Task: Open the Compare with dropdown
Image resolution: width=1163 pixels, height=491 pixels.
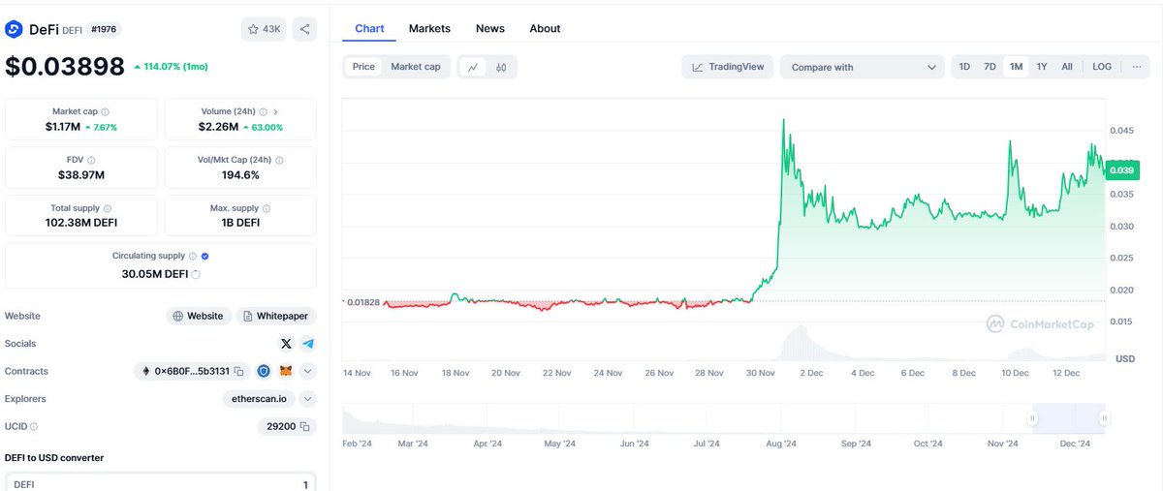Action: 863,67
